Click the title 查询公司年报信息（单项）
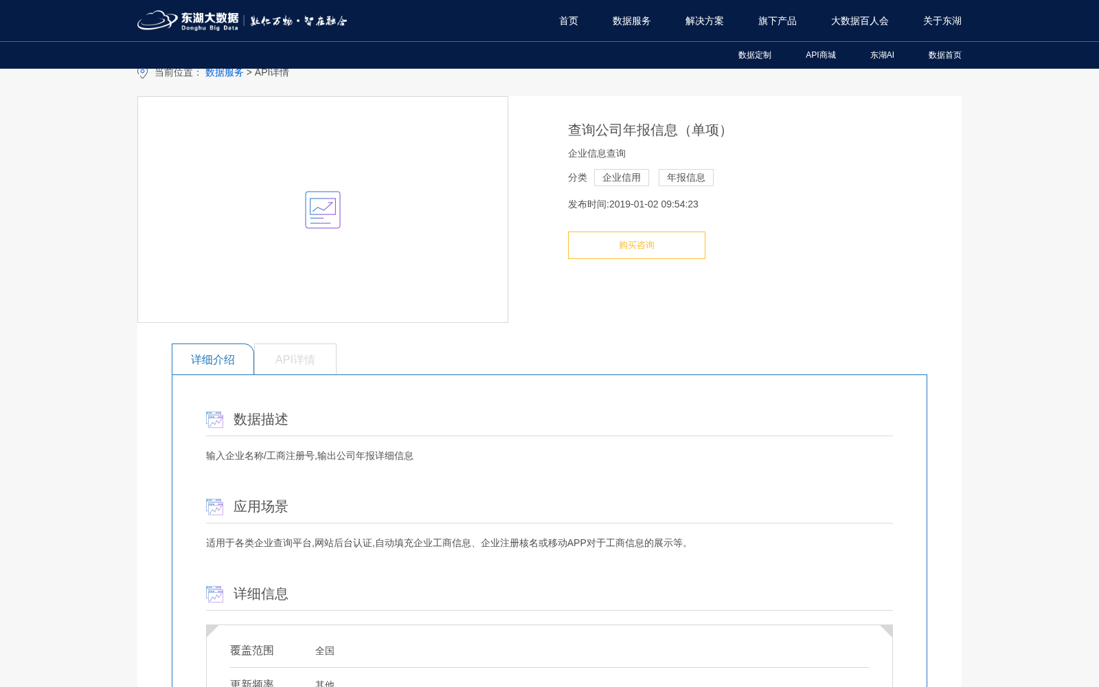This screenshot has width=1099, height=687. (x=650, y=130)
